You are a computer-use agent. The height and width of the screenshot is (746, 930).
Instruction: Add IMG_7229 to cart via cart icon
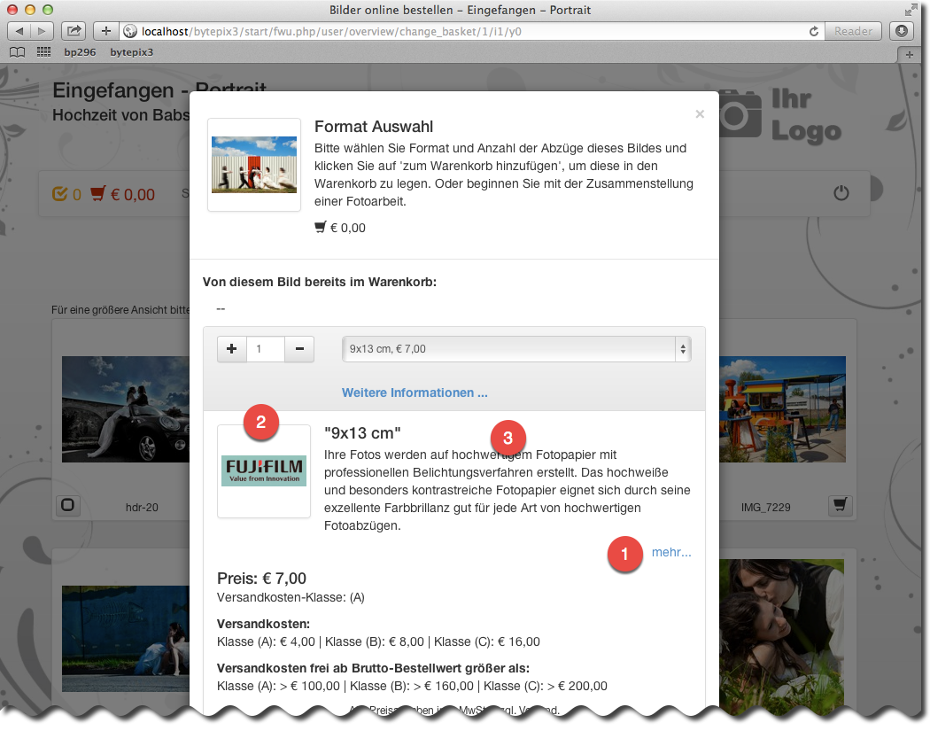point(841,505)
